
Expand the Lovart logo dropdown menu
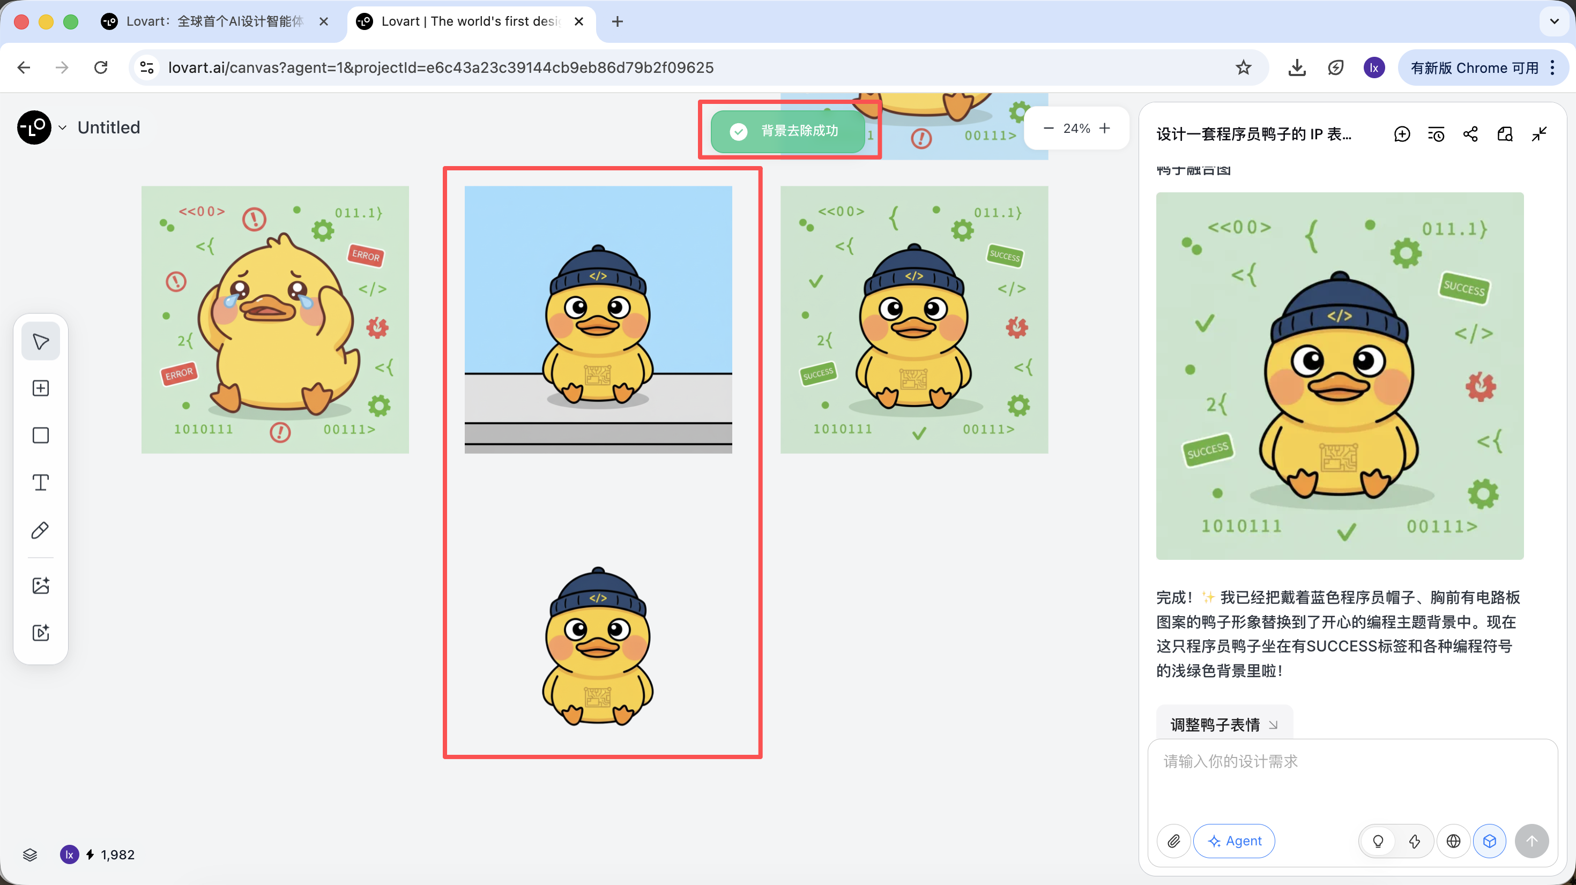click(62, 128)
